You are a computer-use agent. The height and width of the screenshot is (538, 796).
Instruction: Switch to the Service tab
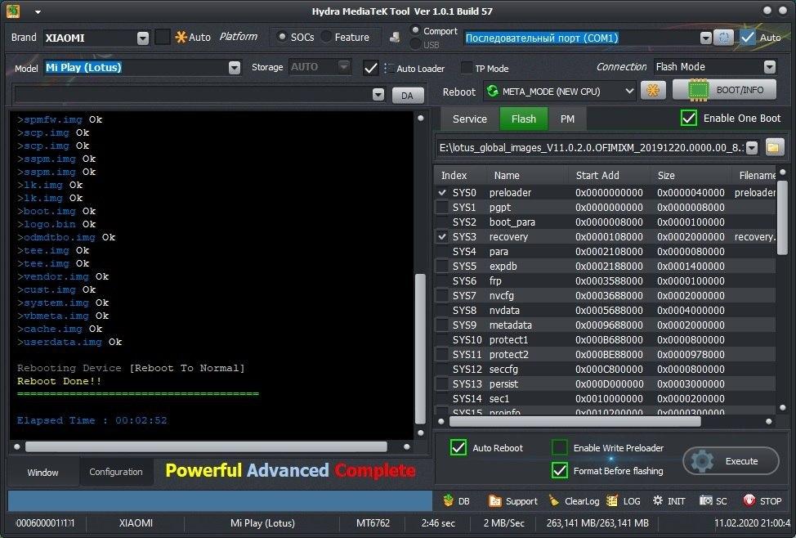pyautogui.click(x=470, y=119)
